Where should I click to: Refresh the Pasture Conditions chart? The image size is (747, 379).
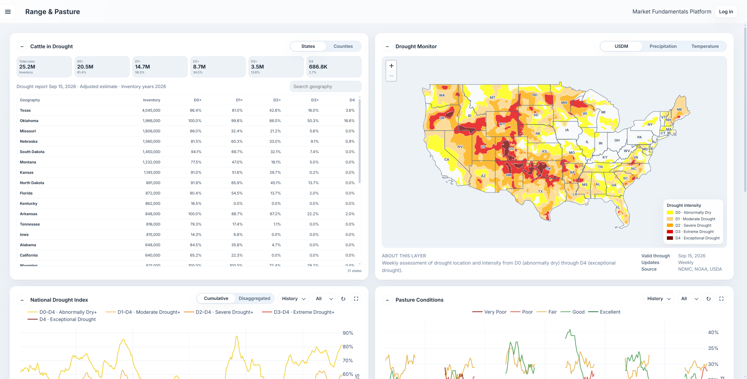point(708,299)
